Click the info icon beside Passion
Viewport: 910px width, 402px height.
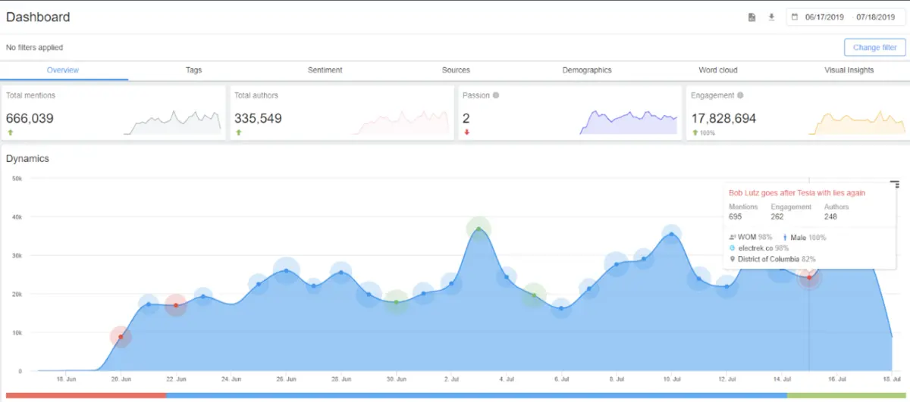[496, 95]
